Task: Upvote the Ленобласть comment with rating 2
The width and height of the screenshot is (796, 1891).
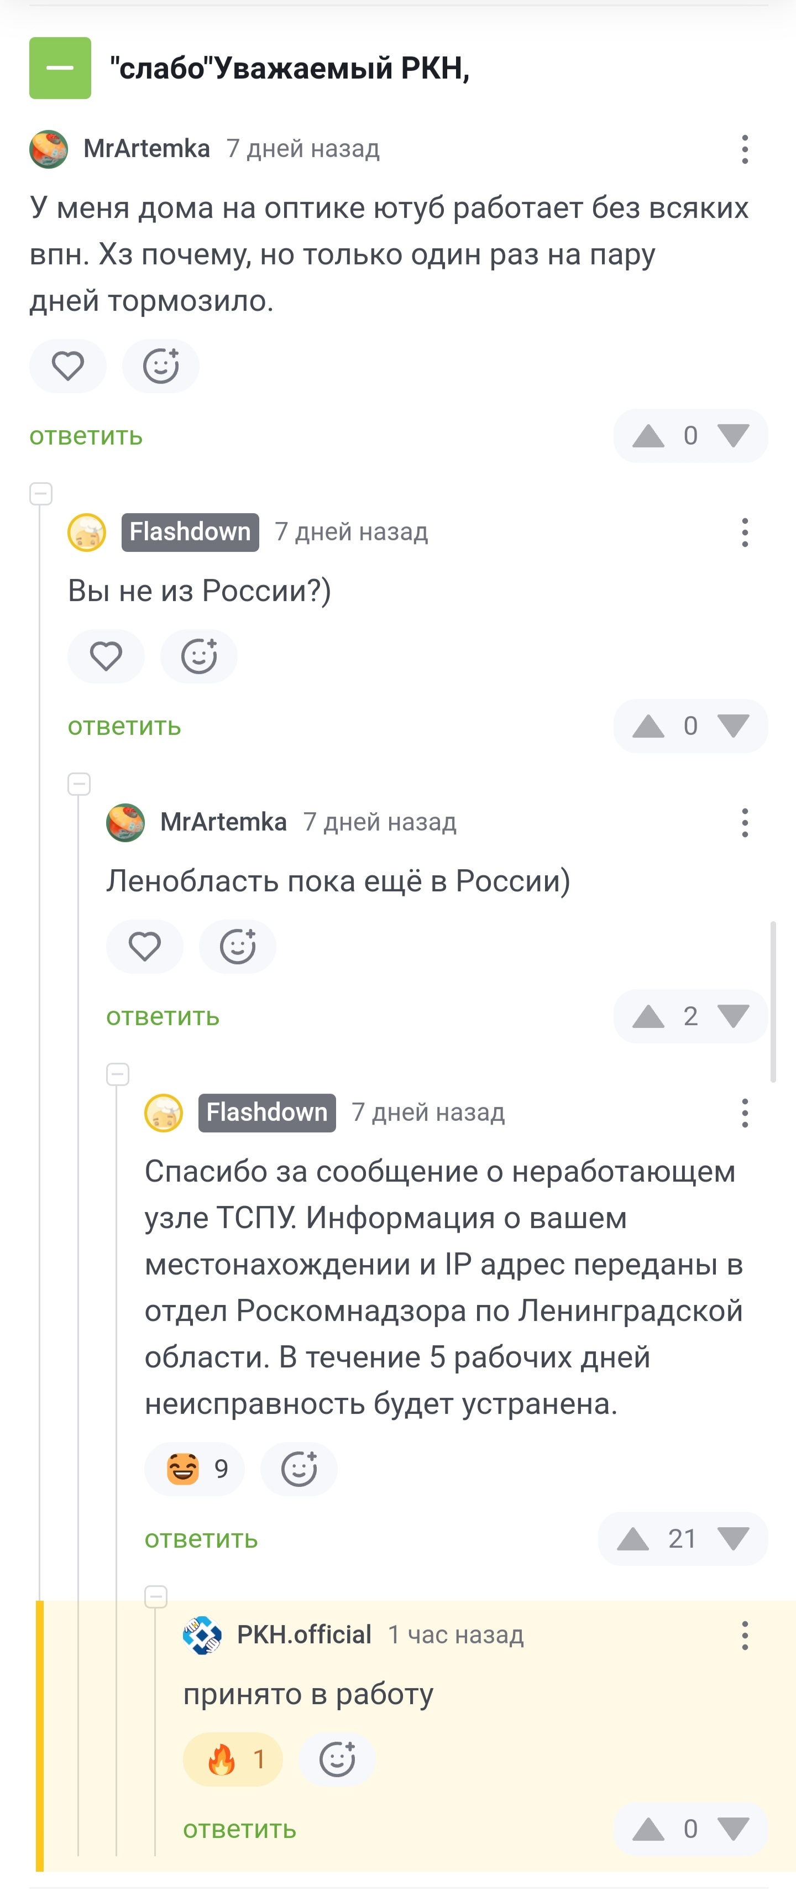Action: tap(648, 1017)
